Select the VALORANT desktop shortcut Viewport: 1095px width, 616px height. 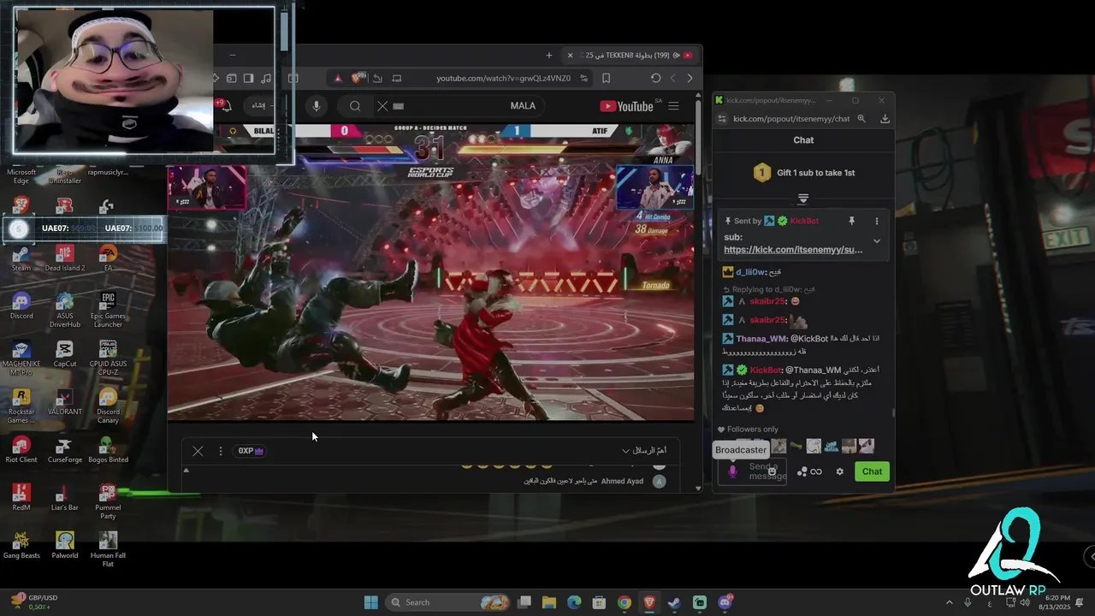(x=64, y=401)
